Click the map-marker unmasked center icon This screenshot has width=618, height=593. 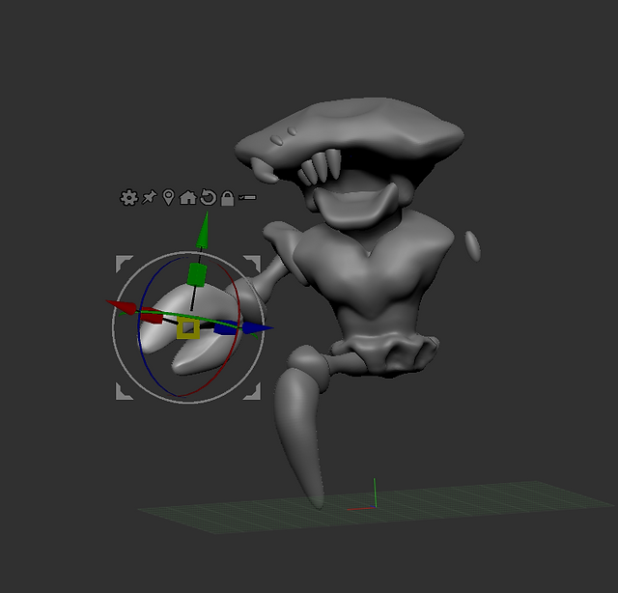pos(169,198)
